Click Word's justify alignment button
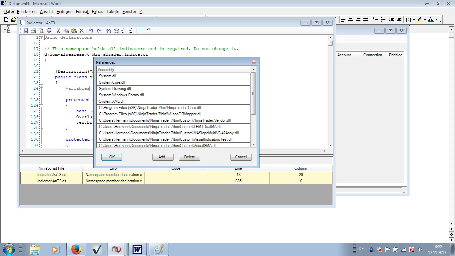The image size is (455, 256). [x=366, y=20]
